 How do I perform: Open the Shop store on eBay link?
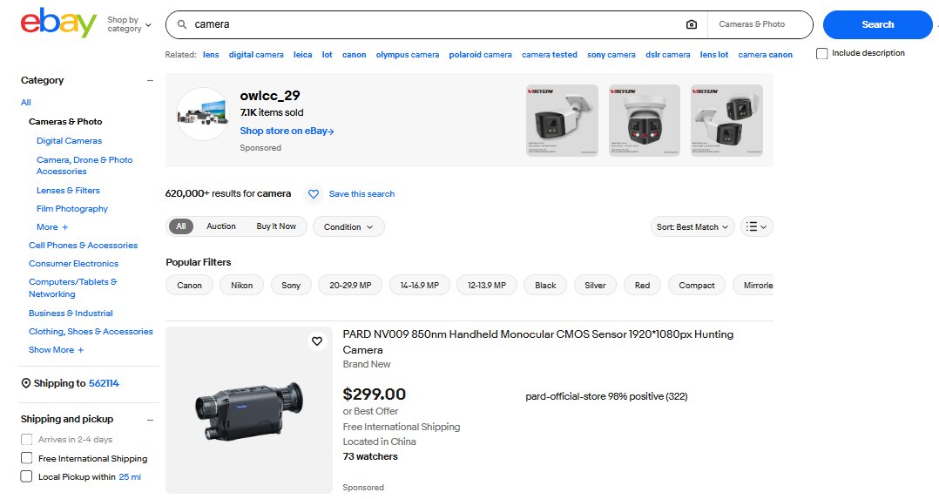point(287,131)
